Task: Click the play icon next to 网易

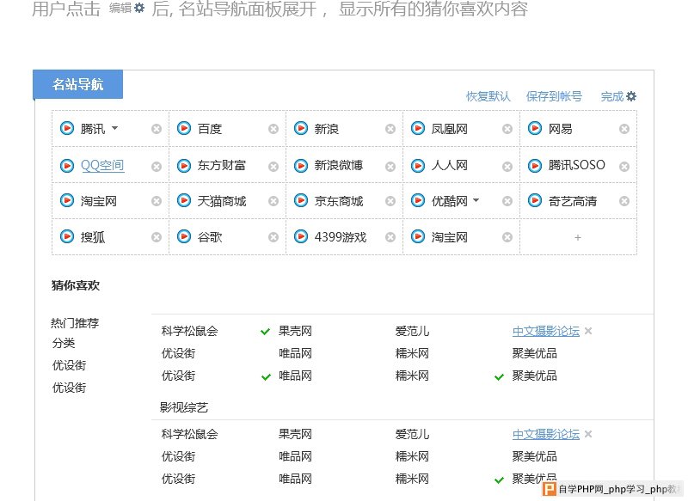Action: (x=534, y=128)
